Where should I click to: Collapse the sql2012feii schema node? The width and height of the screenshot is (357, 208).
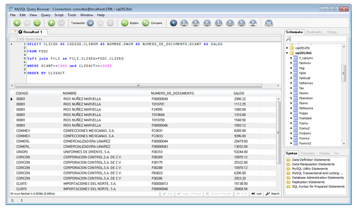coord(287,53)
